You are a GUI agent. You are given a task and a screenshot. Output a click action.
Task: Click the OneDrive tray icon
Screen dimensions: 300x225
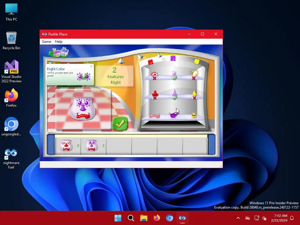[x=248, y=218]
